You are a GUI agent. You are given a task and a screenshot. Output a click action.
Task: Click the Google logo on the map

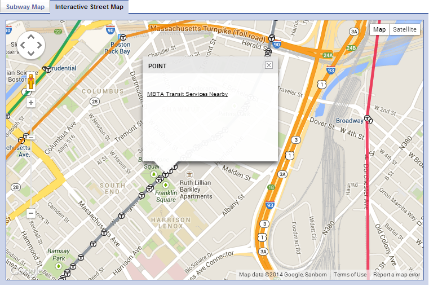(26, 270)
